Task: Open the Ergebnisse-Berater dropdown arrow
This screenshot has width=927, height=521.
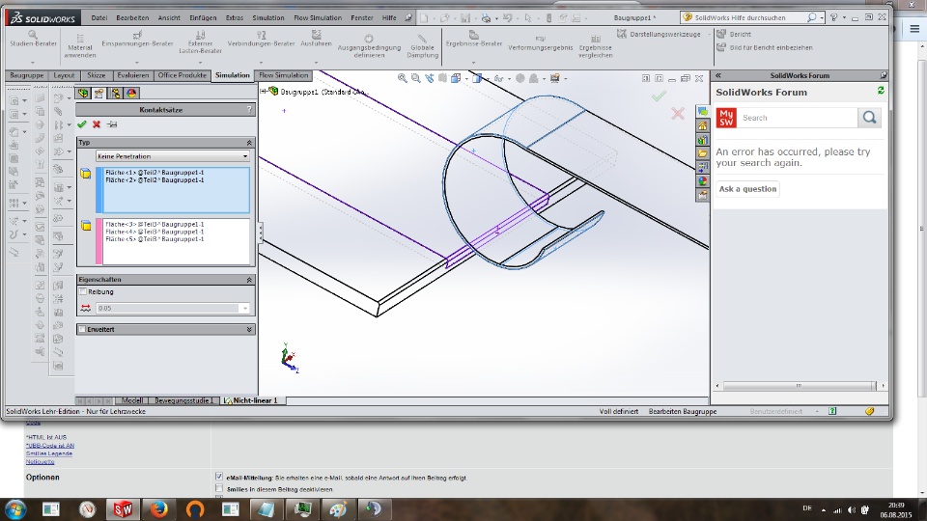Action: pos(473,62)
